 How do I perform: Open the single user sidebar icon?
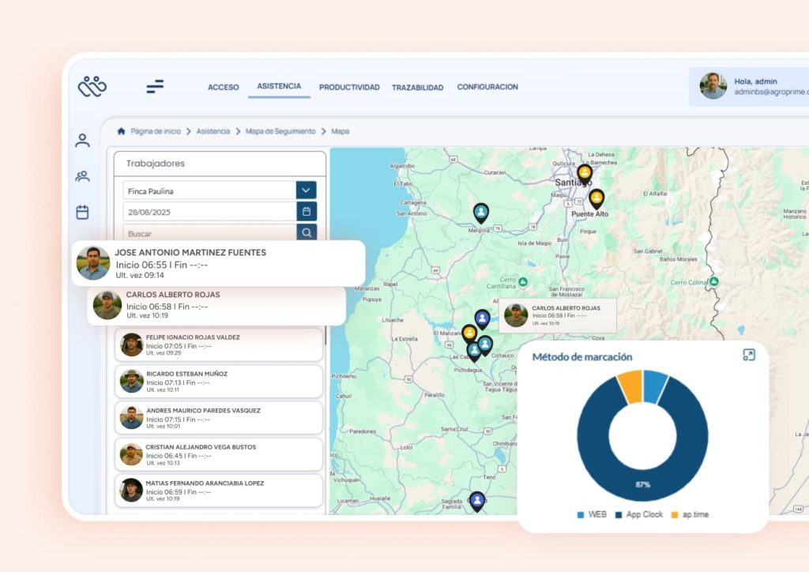click(82, 141)
